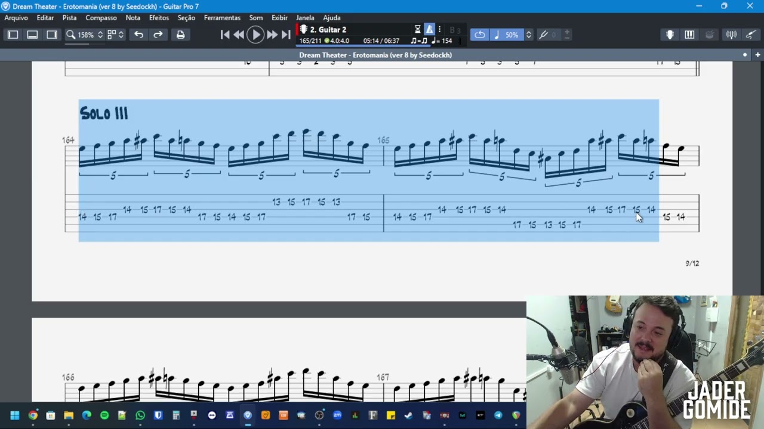Open the drum kit view
Screen dimensions: 764x429
709,35
